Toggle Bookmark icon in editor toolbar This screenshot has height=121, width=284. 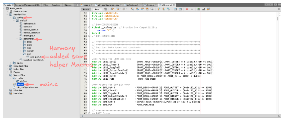tap(168, 9)
